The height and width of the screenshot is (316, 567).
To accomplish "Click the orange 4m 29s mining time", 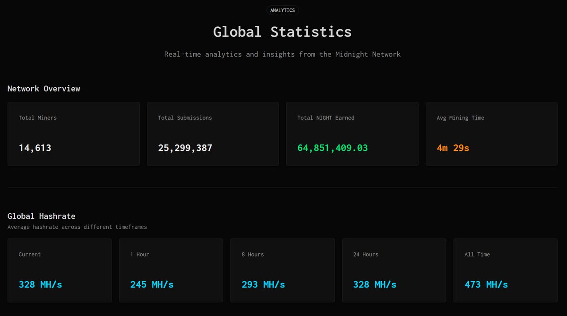I will point(452,148).
